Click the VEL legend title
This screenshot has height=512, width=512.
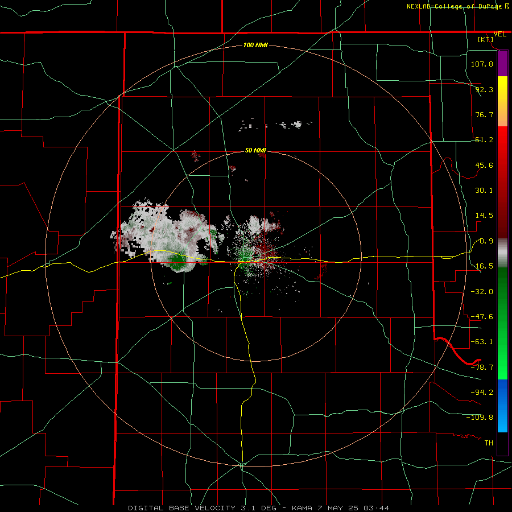tap(500, 34)
